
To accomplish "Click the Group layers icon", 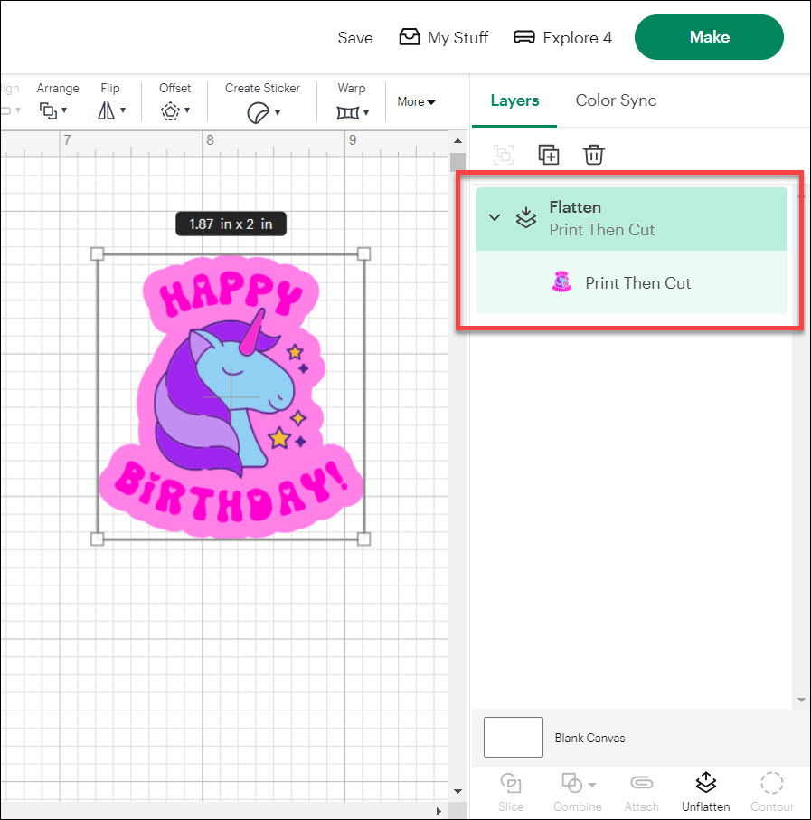I will point(504,155).
